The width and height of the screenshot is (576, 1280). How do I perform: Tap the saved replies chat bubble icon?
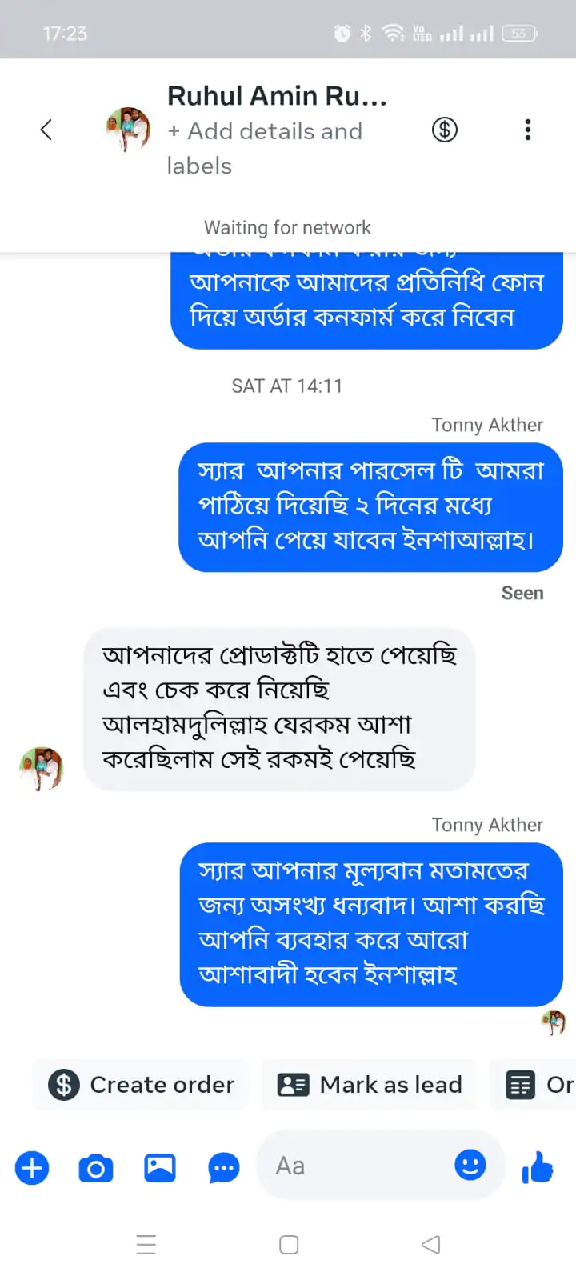[x=224, y=1168]
